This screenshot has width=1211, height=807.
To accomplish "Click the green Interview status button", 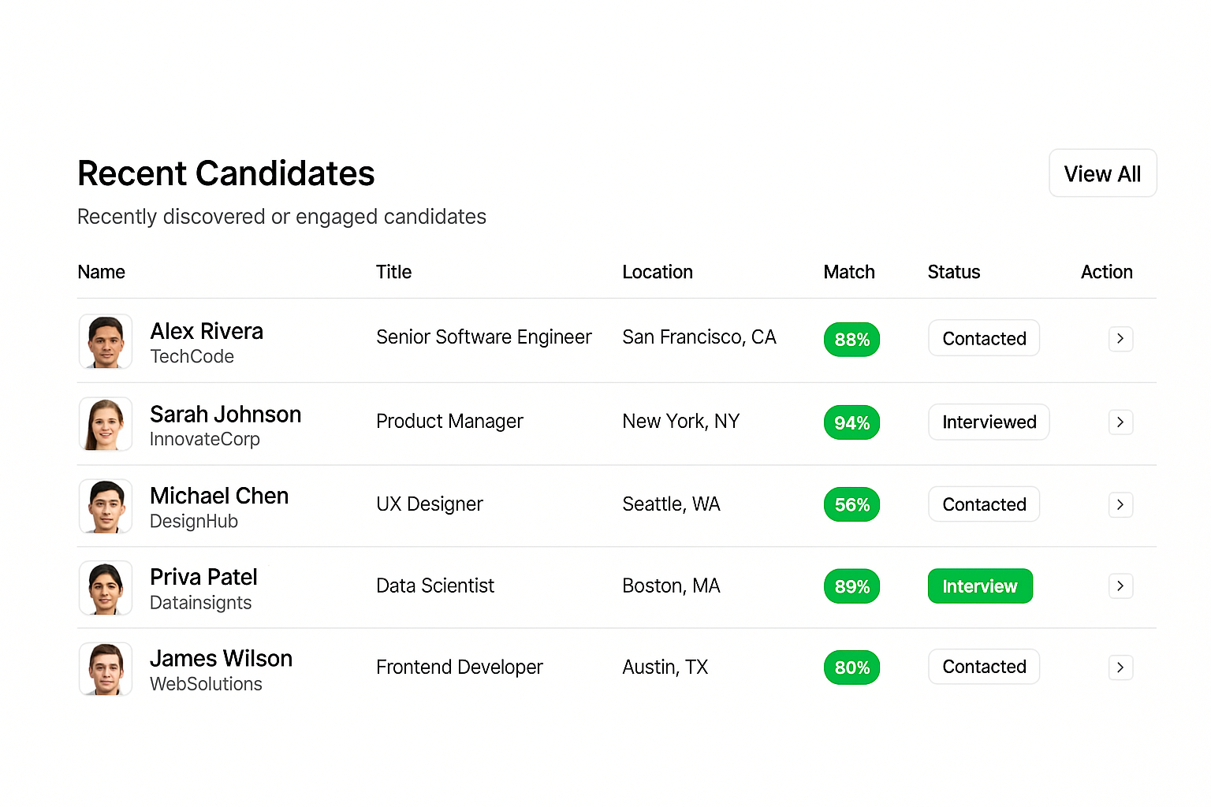I will tap(980, 586).
